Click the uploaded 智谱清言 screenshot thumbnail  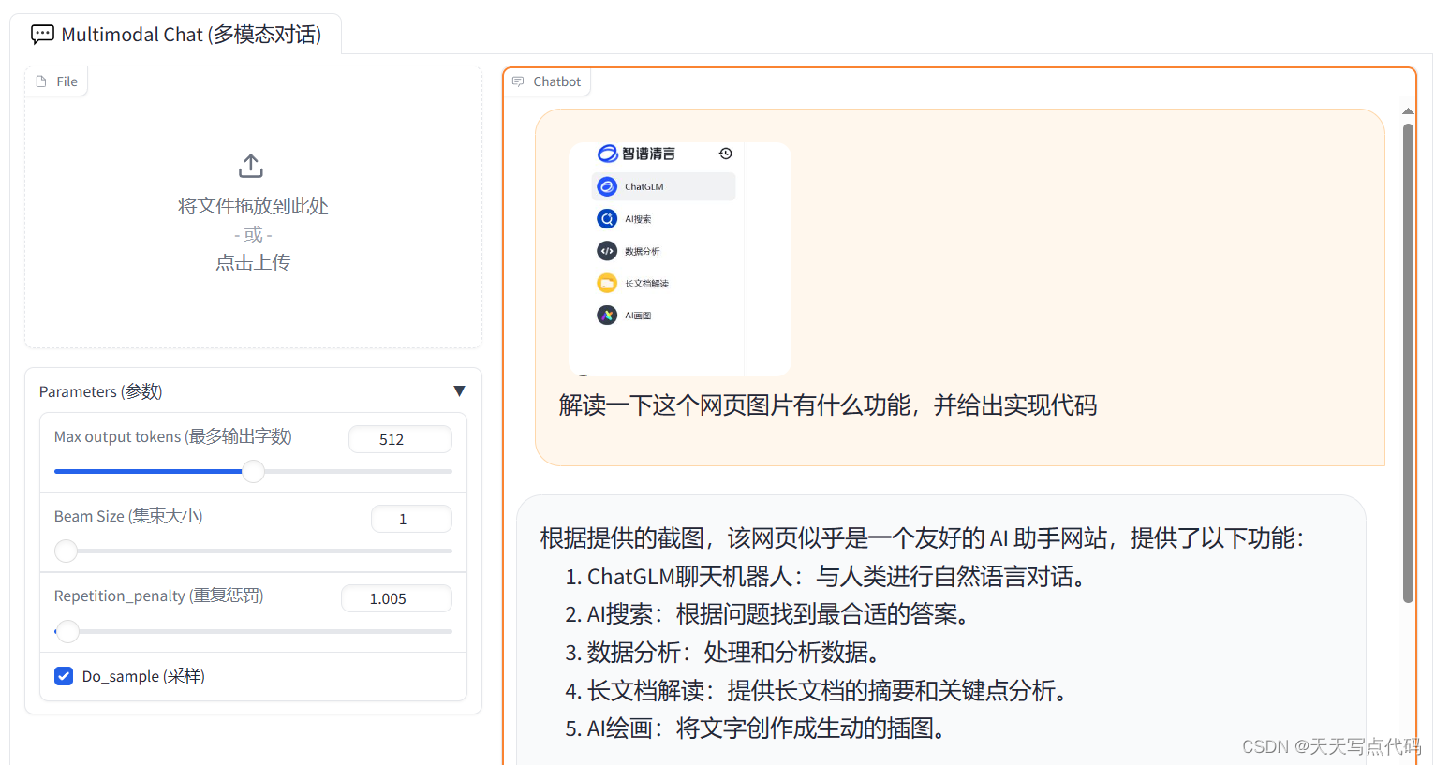(680, 259)
